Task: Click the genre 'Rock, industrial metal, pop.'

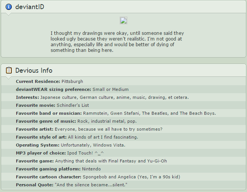Action: coord(107,121)
